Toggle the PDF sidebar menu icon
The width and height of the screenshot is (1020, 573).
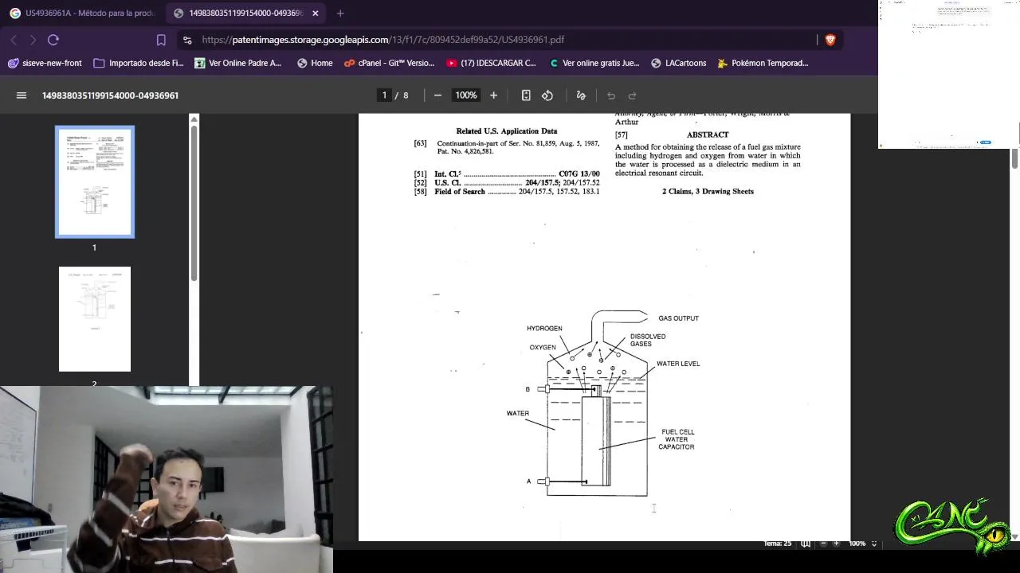22,95
